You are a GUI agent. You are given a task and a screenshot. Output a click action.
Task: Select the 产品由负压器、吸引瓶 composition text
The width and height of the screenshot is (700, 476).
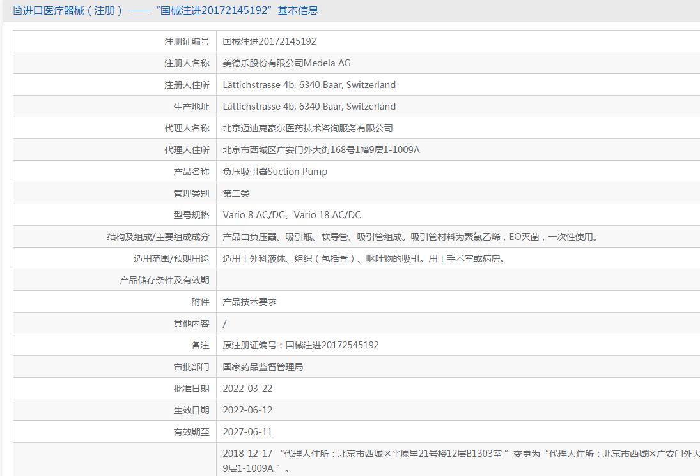click(x=410, y=237)
